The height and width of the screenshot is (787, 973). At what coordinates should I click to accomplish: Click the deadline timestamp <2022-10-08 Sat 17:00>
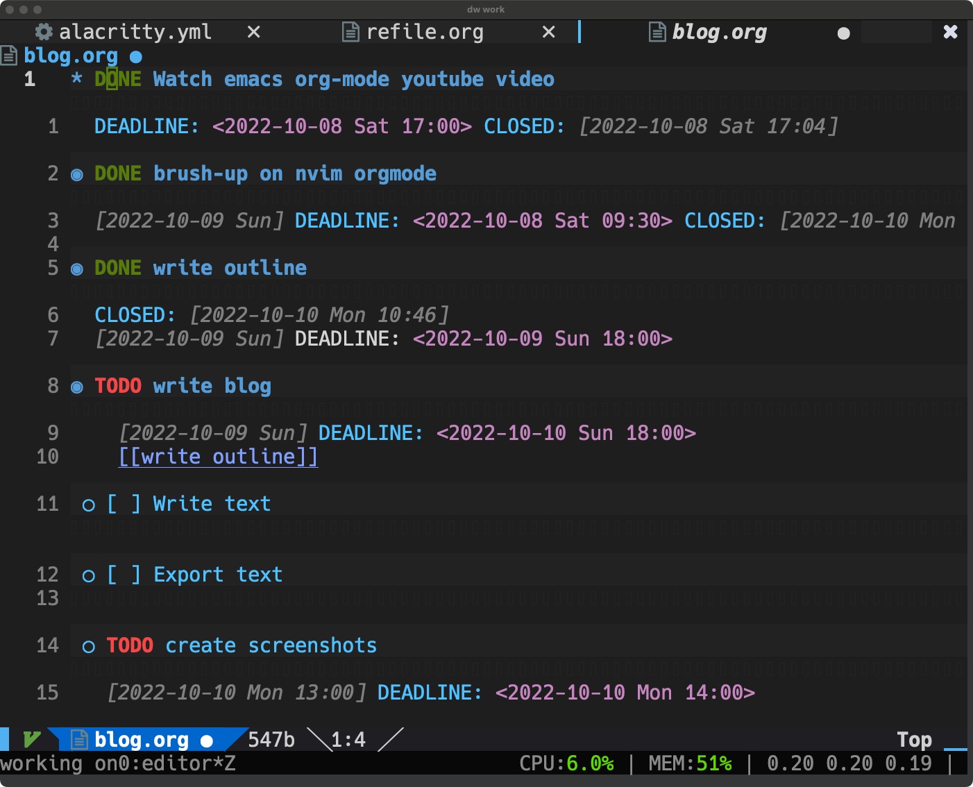pyautogui.click(x=342, y=126)
